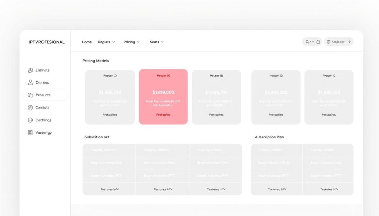The height and width of the screenshot is (216, 379).
Task: Click the Pessures folder icon in sidebar
Action: coord(30,95)
